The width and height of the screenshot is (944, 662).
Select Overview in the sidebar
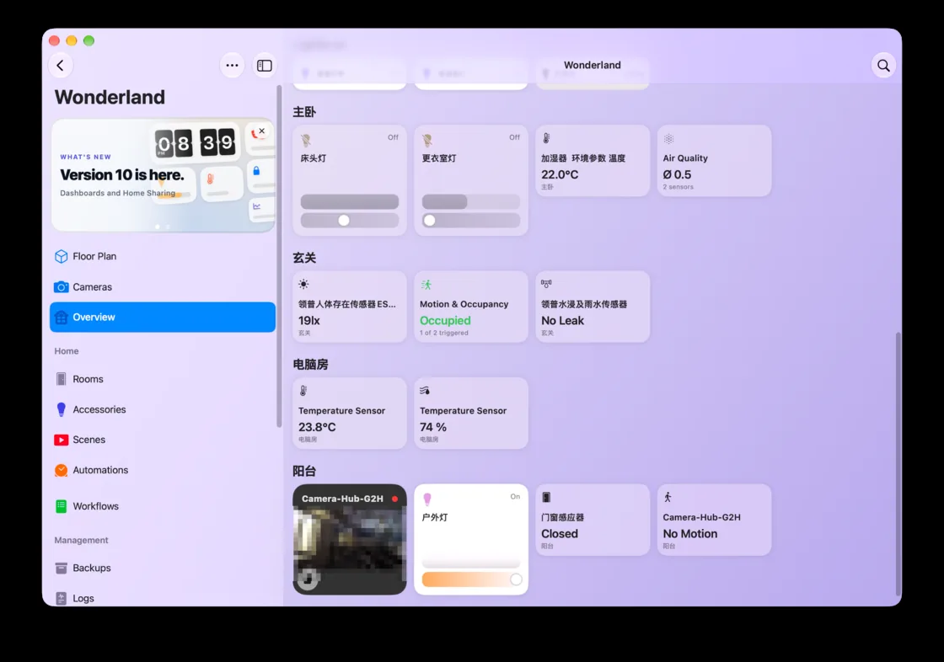[163, 318]
